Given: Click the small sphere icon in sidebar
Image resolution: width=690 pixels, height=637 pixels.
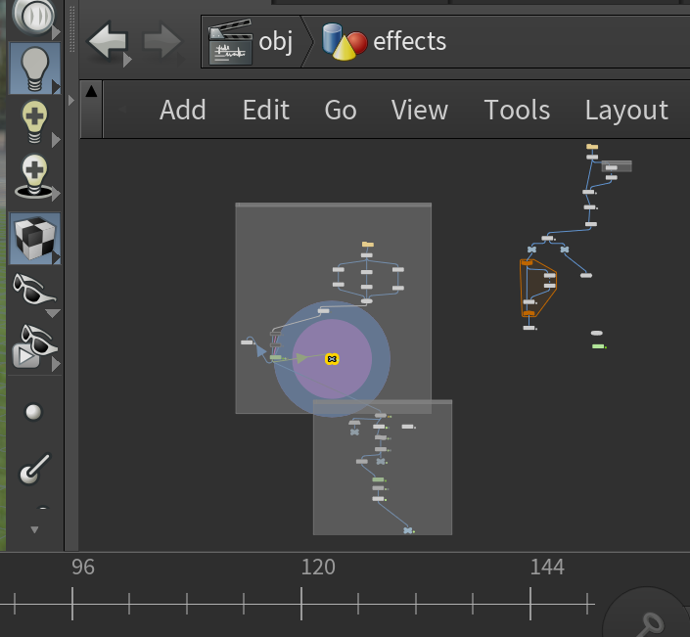Looking at the screenshot, I should point(33,412).
